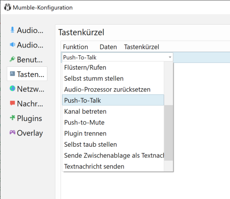Click the purple gamepad Overlay icon

[13, 133]
